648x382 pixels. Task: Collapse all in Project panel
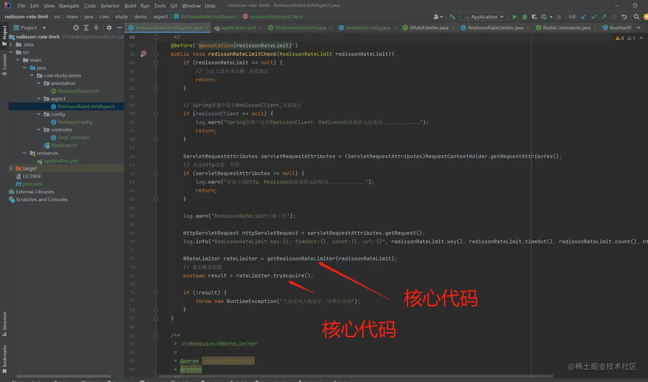pyautogui.click(x=96, y=27)
